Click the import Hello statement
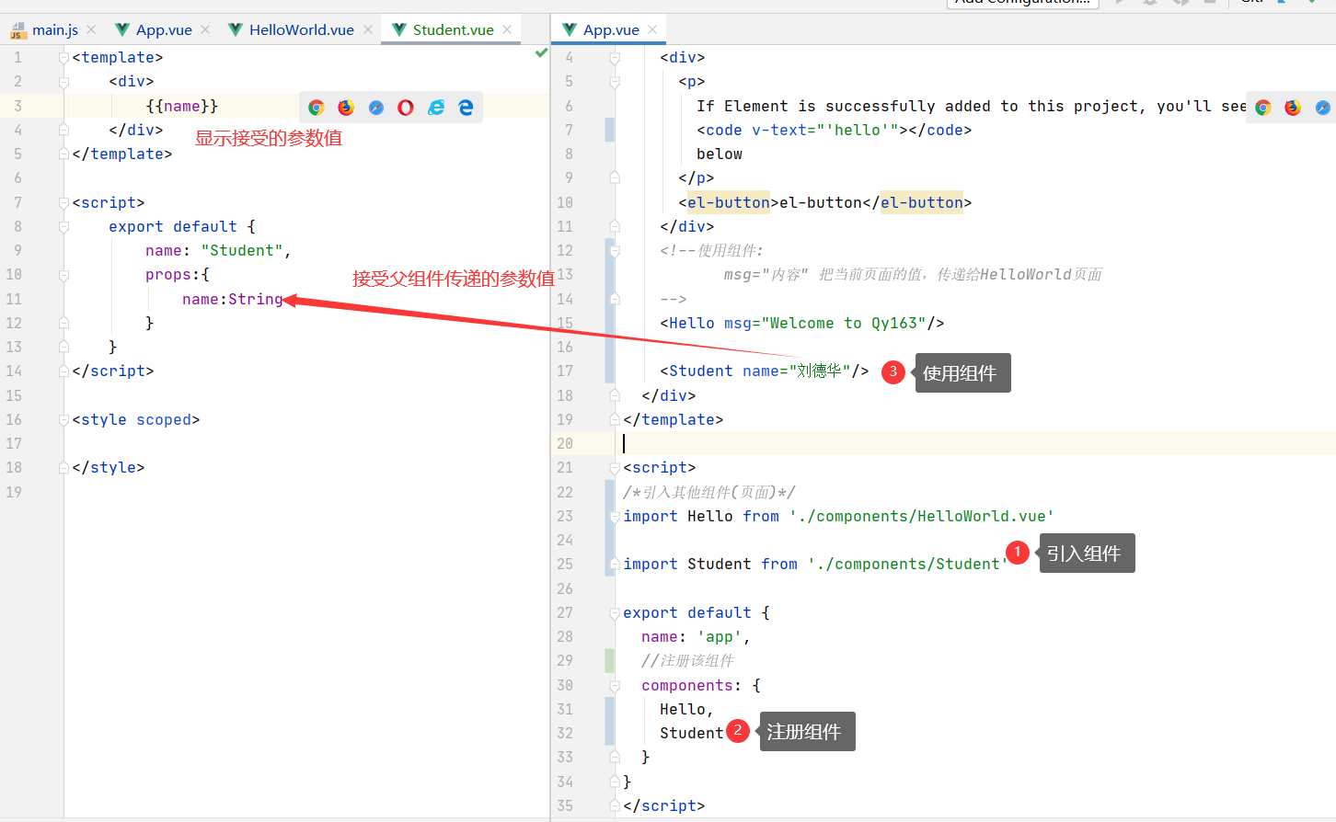The height and width of the screenshot is (822, 1336). [839, 516]
